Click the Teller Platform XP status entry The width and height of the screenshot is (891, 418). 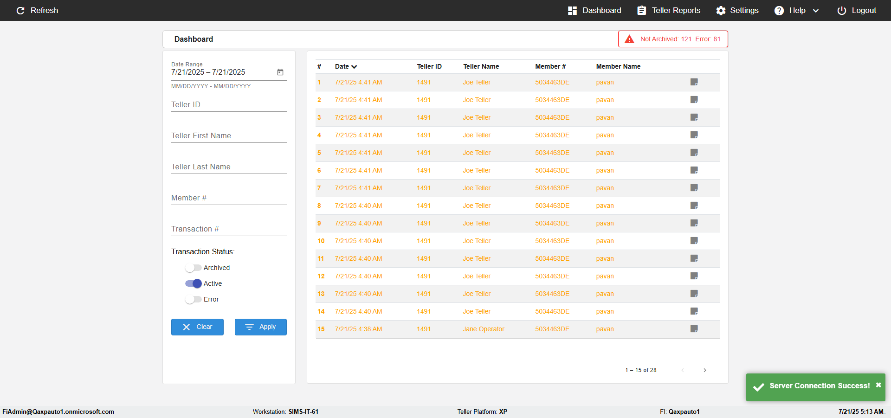point(482,412)
